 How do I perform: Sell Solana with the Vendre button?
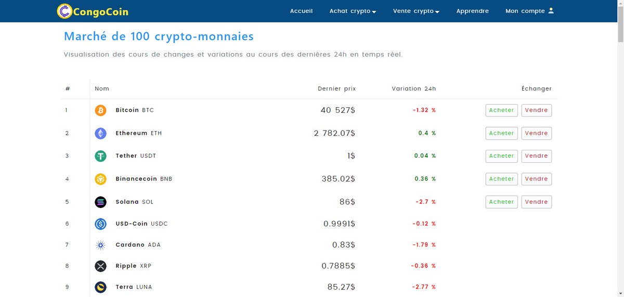pyautogui.click(x=537, y=202)
